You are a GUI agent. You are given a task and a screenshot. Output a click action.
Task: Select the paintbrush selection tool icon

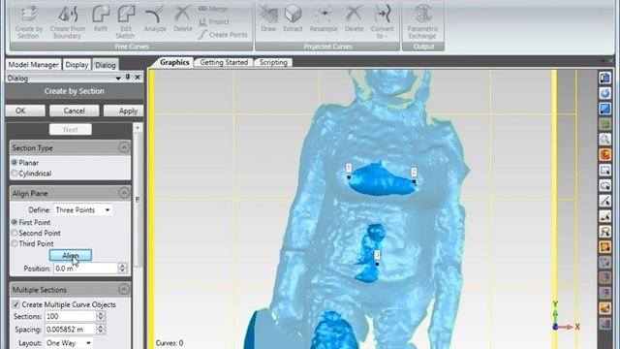pyautogui.click(x=604, y=216)
